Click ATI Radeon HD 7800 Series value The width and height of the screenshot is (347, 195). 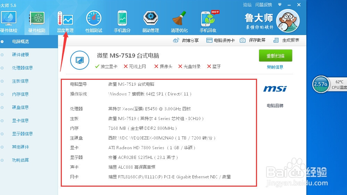point(152,148)
